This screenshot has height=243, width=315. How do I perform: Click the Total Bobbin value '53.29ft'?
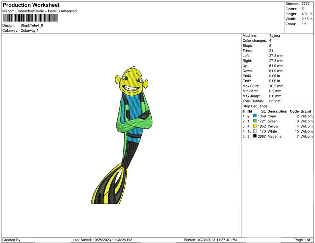(275, 101)
